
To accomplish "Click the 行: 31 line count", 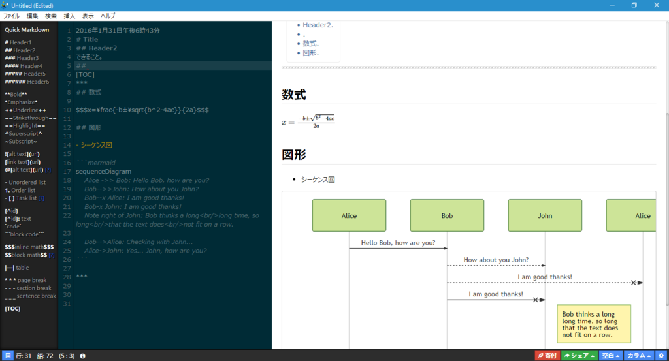I will pyautogui.click(x=24, y=356).
